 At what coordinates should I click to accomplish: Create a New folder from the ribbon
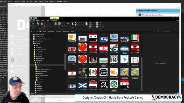tap(73, 25)
